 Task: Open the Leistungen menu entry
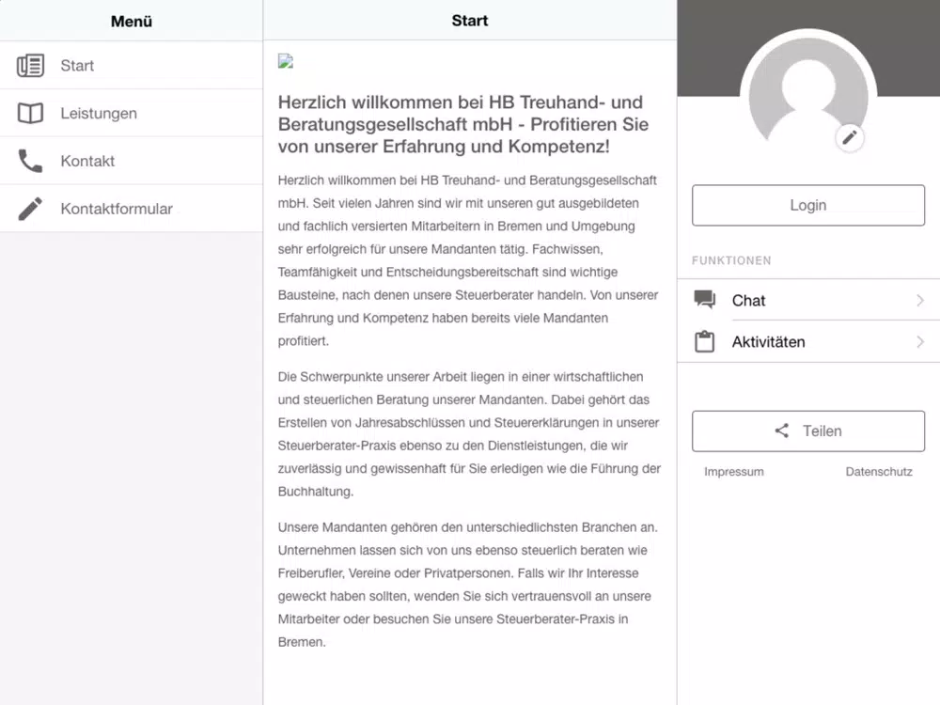click(132, 114)
